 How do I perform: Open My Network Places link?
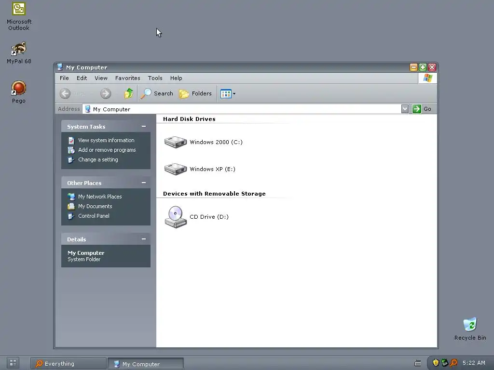tap(100, 197)
